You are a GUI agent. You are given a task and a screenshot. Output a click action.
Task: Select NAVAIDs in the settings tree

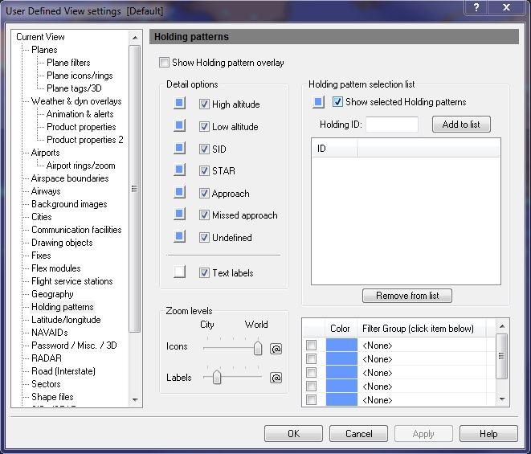tap(49, 333)
